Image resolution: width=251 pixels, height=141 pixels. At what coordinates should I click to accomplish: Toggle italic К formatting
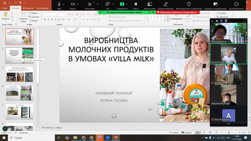coord(48,19)
